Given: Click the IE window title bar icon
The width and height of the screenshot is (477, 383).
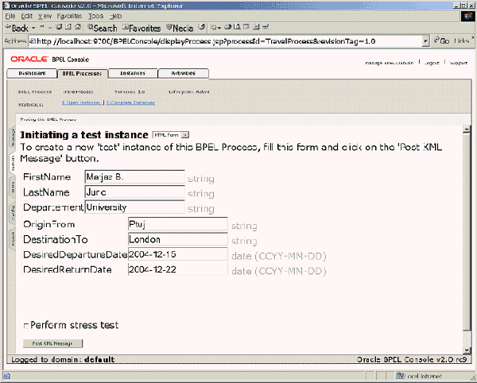Looking at the screenshot, I should click(6, 6).
